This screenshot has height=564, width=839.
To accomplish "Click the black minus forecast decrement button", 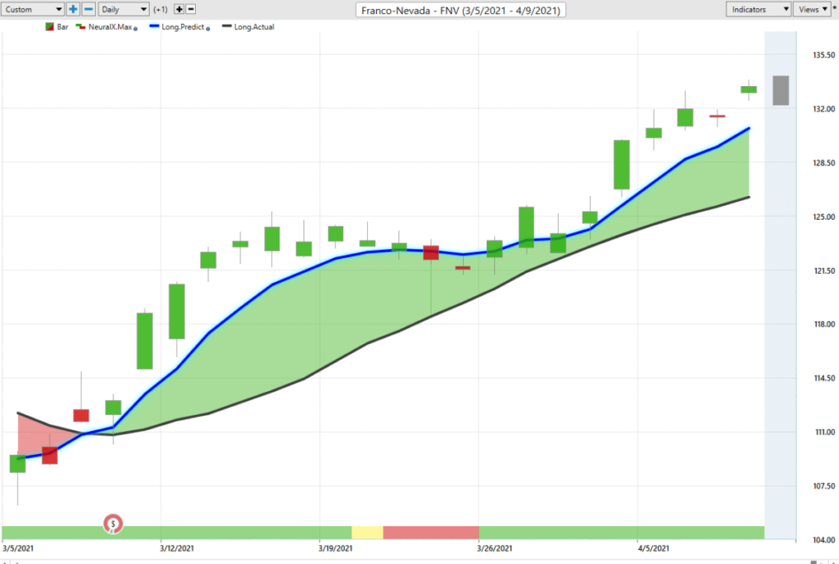I will pos(190,9).
